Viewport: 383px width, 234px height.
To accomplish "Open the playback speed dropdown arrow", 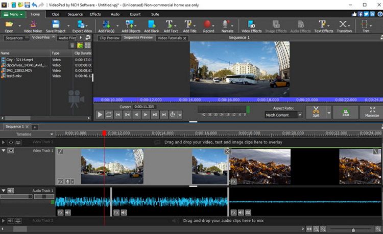I will pos(180,115).
